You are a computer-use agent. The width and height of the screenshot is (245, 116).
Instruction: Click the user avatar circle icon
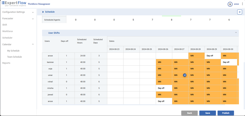coord(230,4)
